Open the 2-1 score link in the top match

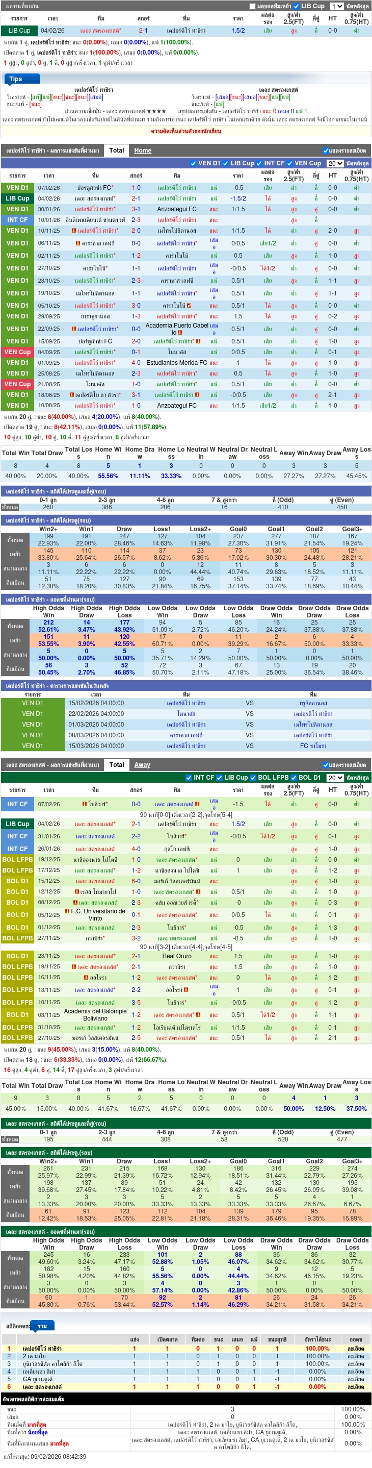[x=143, y=31]
